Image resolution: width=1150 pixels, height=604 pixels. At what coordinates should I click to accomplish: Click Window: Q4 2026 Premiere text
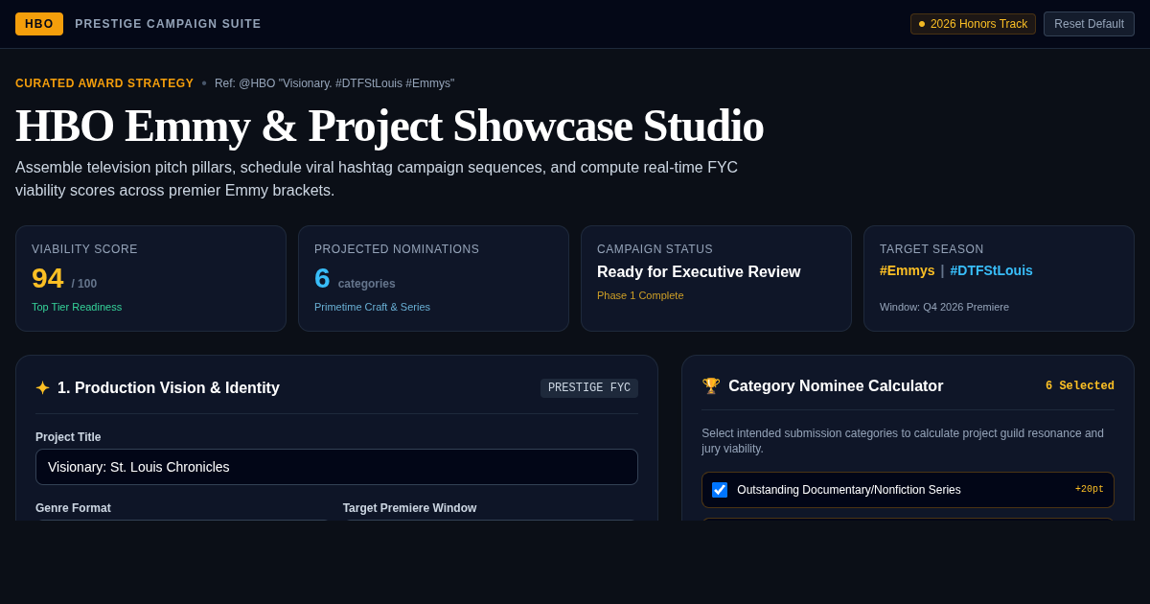point(944,307)
